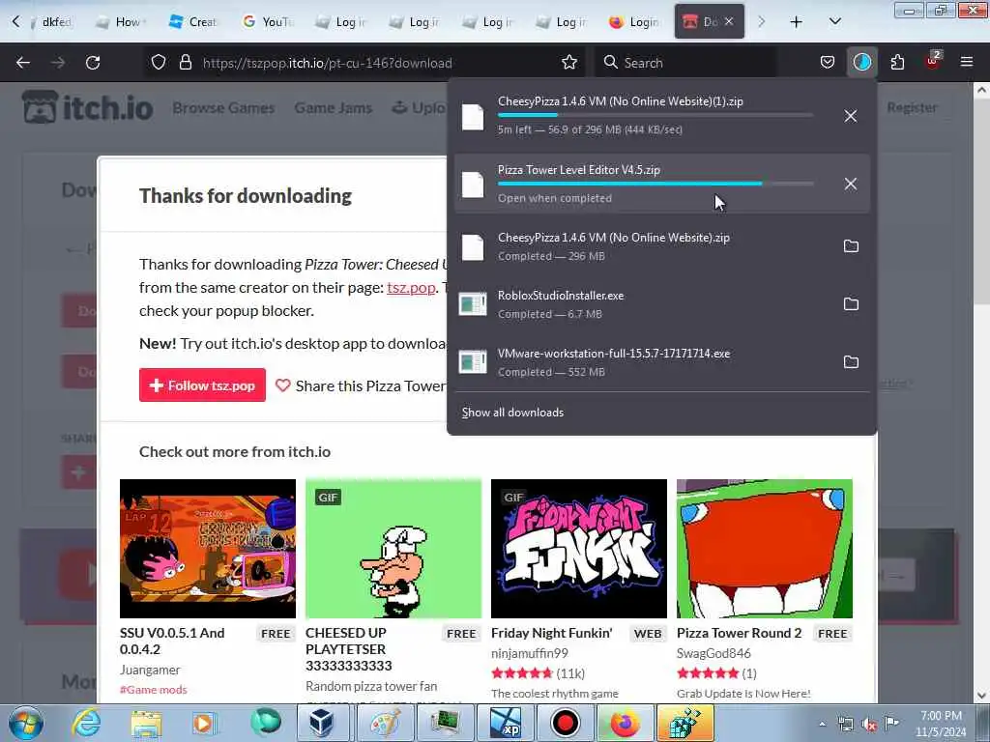Click the Friday Night Funkin' title link

point(552,633)
